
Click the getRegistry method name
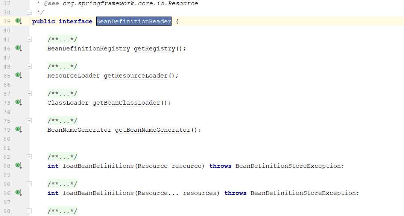pos(154,49)
